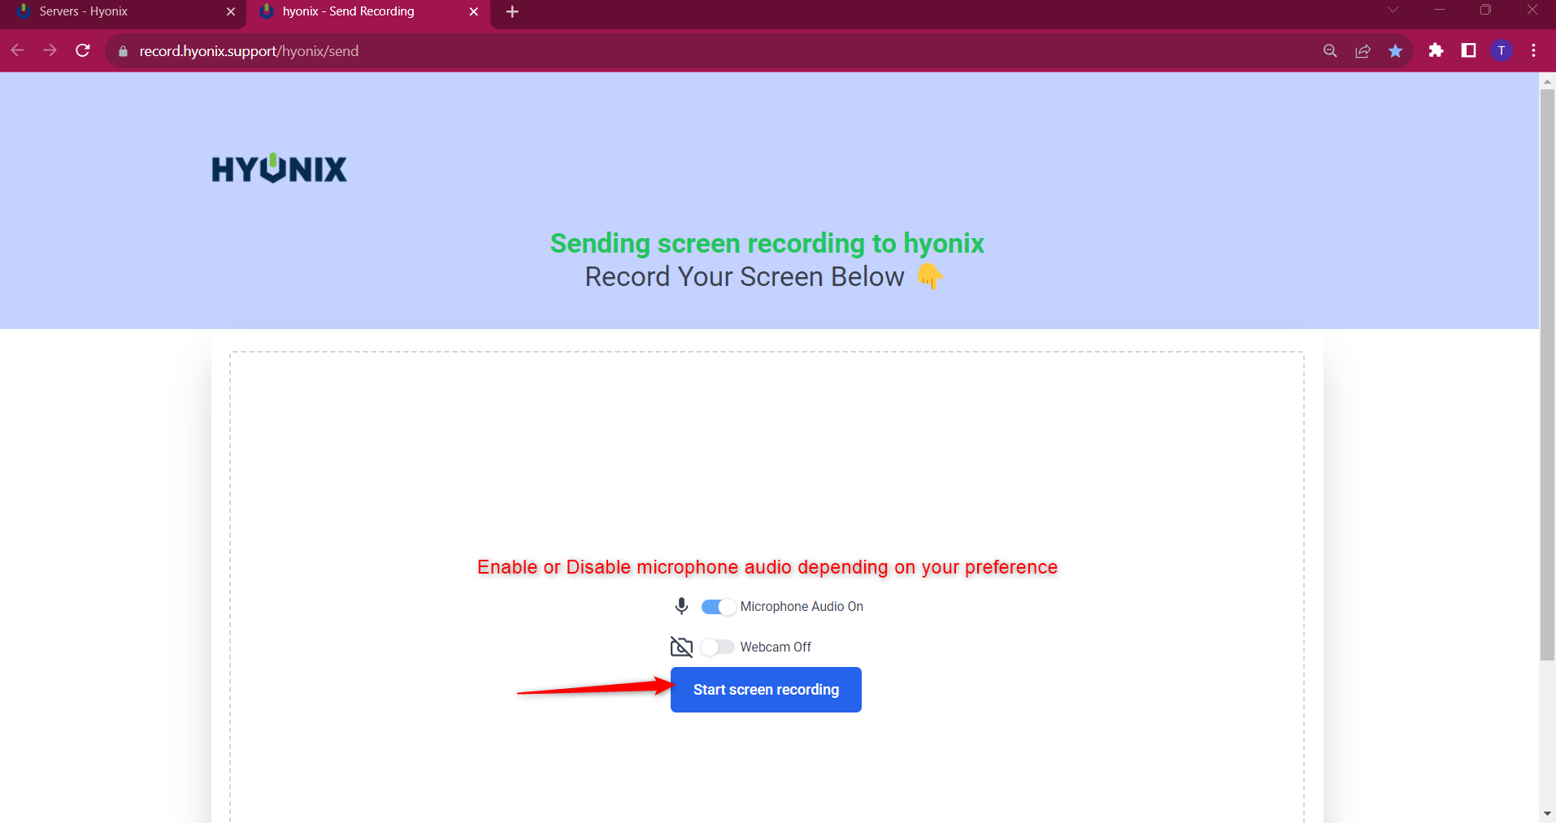1556x823 pixels.
Task: Click the browser back arrow
Action: [x=17, y=50]
